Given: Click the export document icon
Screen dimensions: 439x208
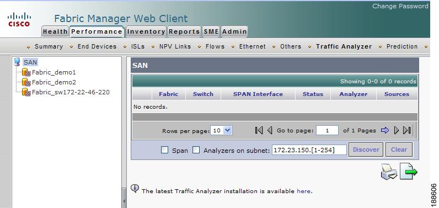Looking at the screenshot, I should (x=409, y=172).
